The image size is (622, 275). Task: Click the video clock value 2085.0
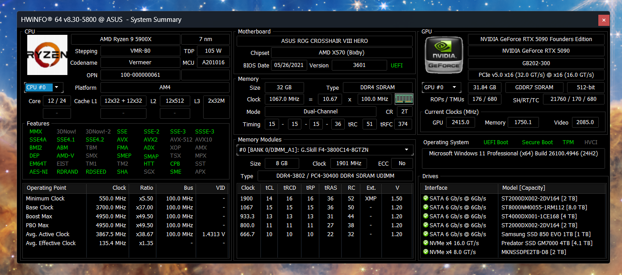585,122
